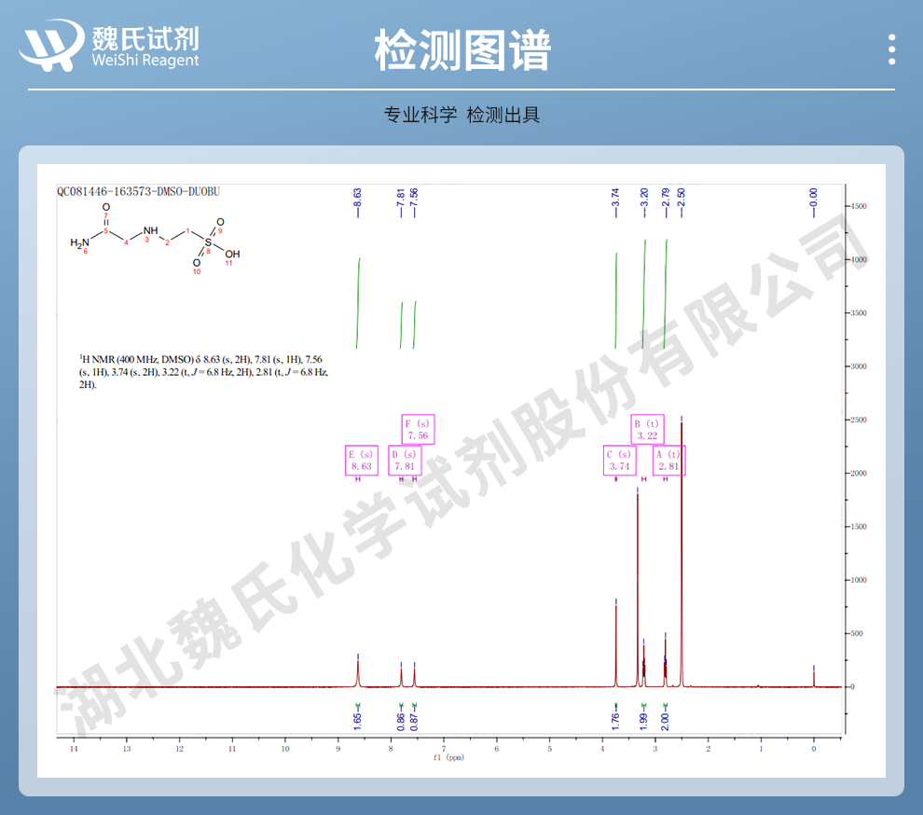Click the tall DMSO solvent peak
Viewport: 923px width, 815px height.
[x=682, y=554]
